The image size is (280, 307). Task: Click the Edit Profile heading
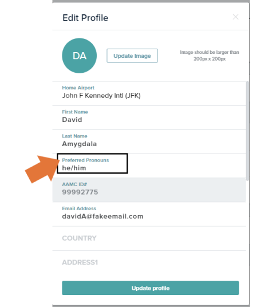pyautogui.click(x=85, y=18)
